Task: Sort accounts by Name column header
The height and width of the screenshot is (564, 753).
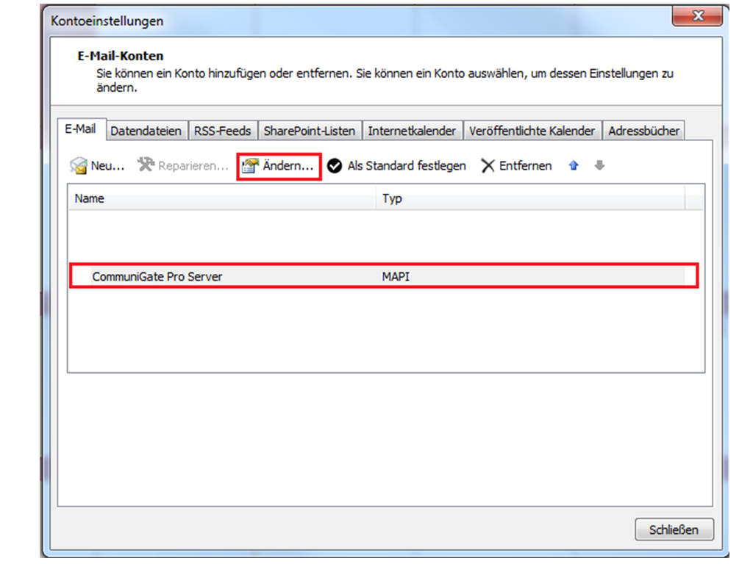Action: point(221,198)
